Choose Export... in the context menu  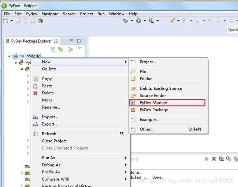click(x=80, y=124)
